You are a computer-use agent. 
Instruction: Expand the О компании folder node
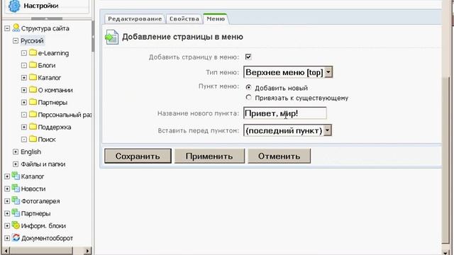tap(24, 90)
